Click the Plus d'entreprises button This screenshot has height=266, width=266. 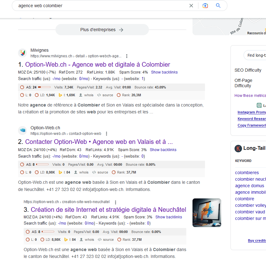[x=102, y=29]
